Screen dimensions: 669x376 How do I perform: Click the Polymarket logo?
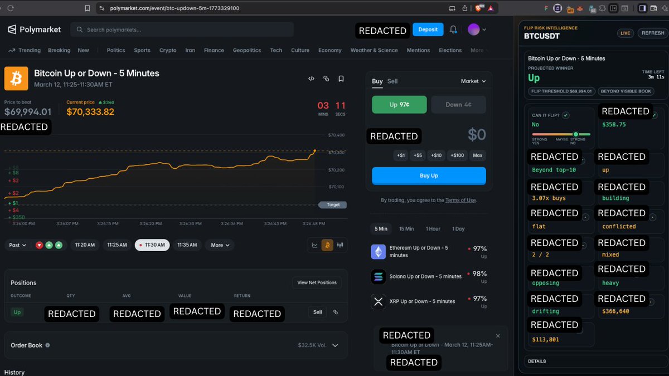34,30
